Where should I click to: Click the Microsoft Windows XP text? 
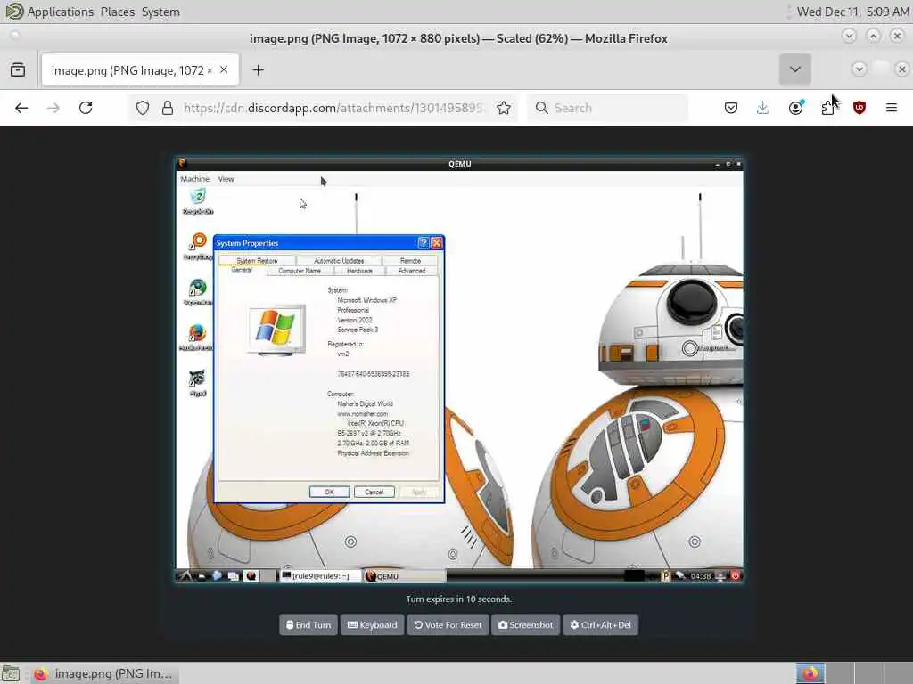366,300
